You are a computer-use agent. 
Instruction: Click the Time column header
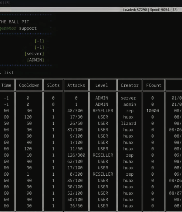[x=6, y=85]
